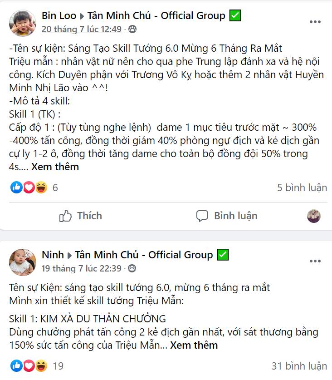Open the 5 bình luận comments link

tap(302, 188)
